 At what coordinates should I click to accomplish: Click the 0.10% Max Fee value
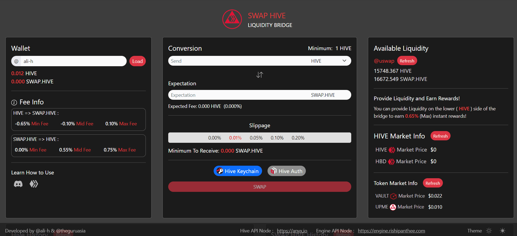point(121,124)
